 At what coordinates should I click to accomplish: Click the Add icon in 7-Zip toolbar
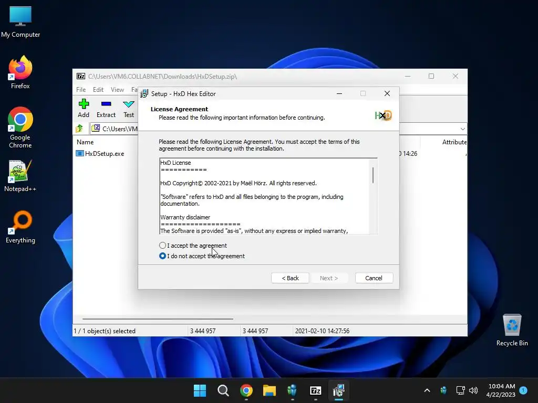point(84,104)
